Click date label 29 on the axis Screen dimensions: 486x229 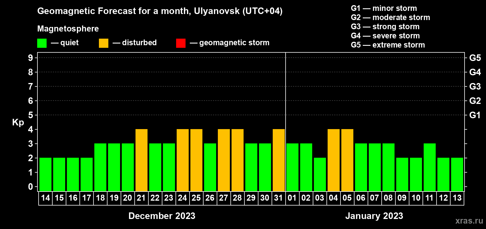pos(251,198)
